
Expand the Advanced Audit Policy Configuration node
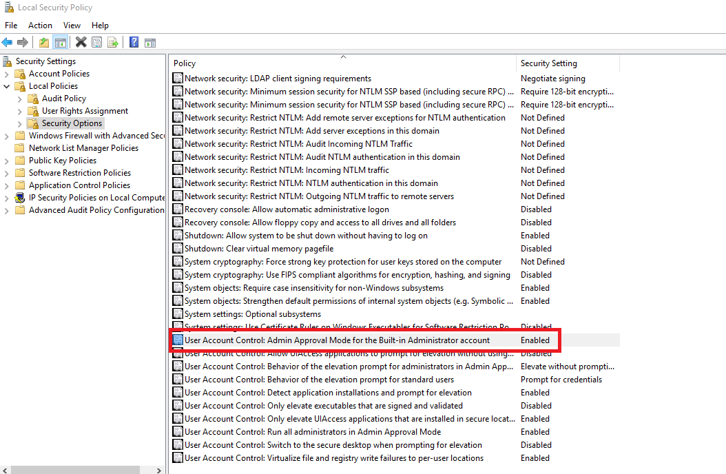point(7,210)
